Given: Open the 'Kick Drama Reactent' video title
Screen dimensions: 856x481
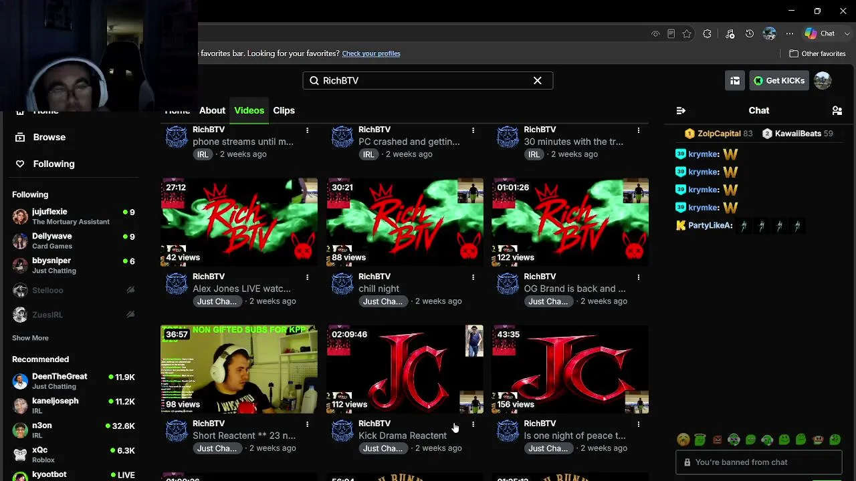Looking at the screenshot, I should coord(403,436).
